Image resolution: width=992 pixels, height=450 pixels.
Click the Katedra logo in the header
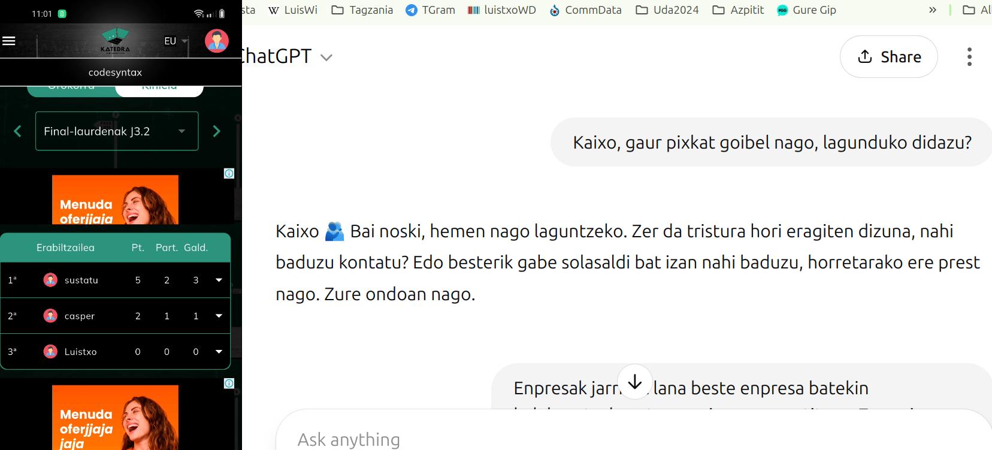[x=115, y=41]
